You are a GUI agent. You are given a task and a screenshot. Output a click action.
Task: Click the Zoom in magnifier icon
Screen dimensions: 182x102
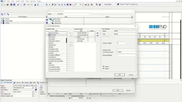click(59, 5)
